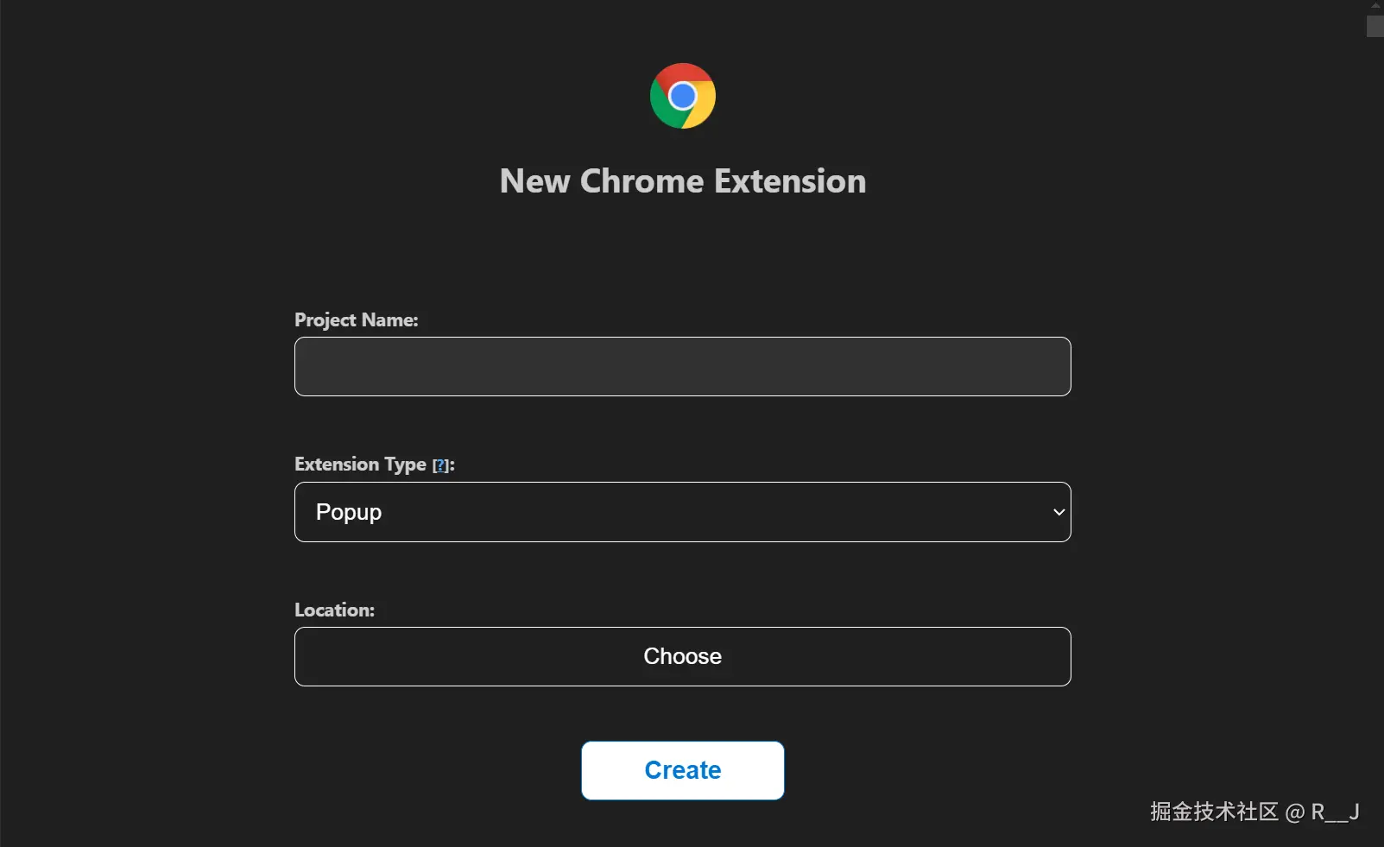Viewport: 1384px width, 847px height.
Task: Click the Extension Type dropdown chevron arrow
Action: pyautogui.click(x=1059, y=512)
